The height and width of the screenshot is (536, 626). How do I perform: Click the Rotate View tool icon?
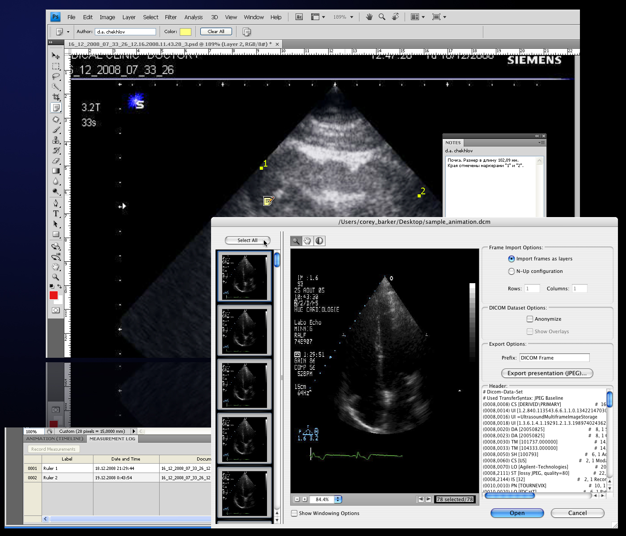[395, 17]
